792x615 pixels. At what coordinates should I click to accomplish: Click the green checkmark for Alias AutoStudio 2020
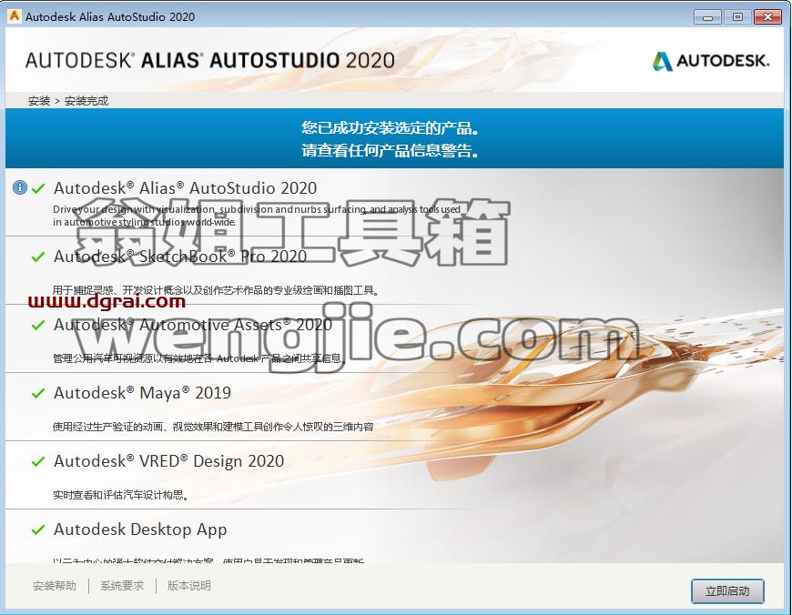click(38, 189)
